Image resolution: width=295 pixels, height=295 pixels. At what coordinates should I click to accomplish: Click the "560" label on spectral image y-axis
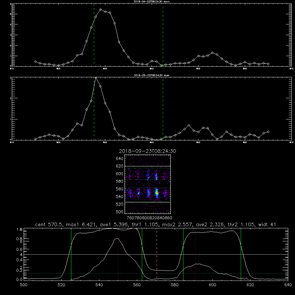[x=120, y=189]
